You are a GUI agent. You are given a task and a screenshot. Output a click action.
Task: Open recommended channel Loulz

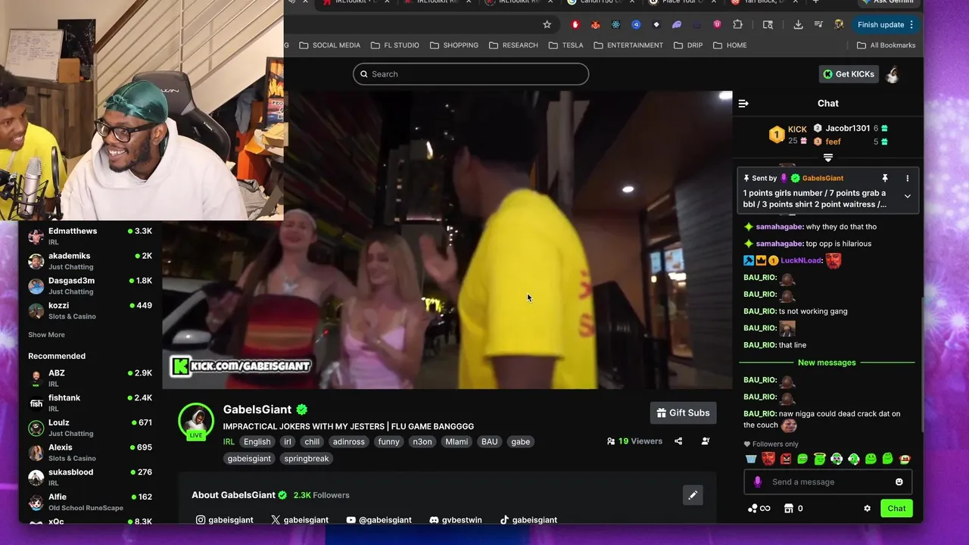pyautogui.click(x=90, y=428)
